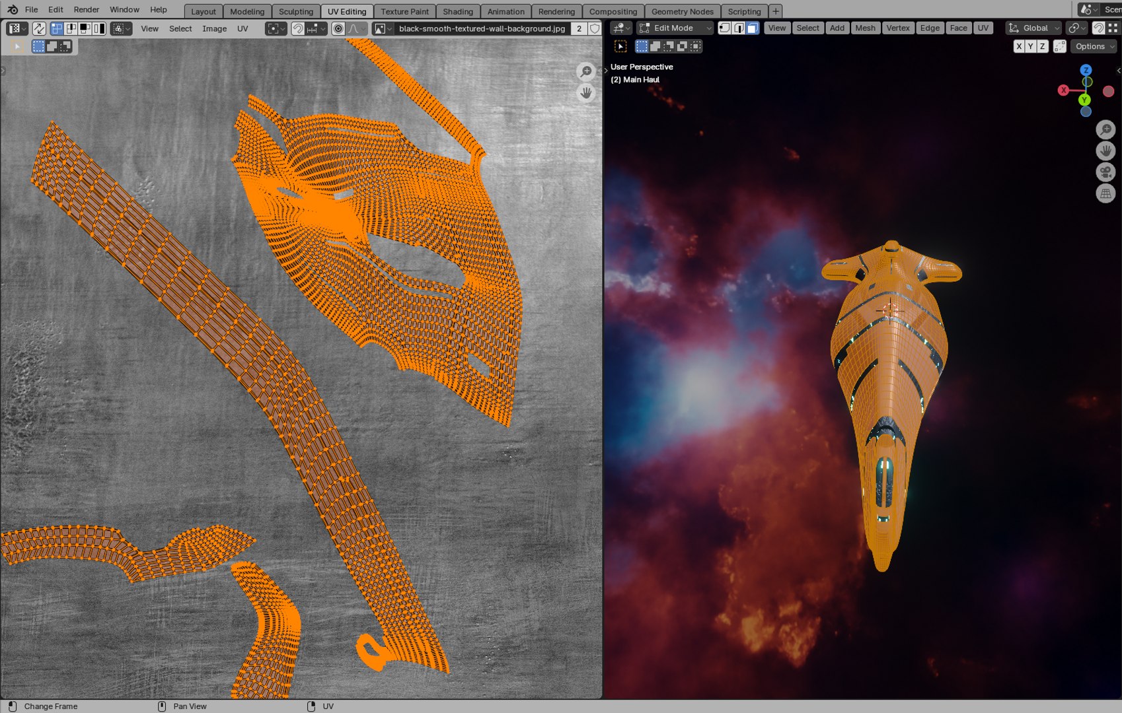The width and height of the screenshot is (1122, 713).
Task: Open the Window menu
Action: tap(124, 10)
